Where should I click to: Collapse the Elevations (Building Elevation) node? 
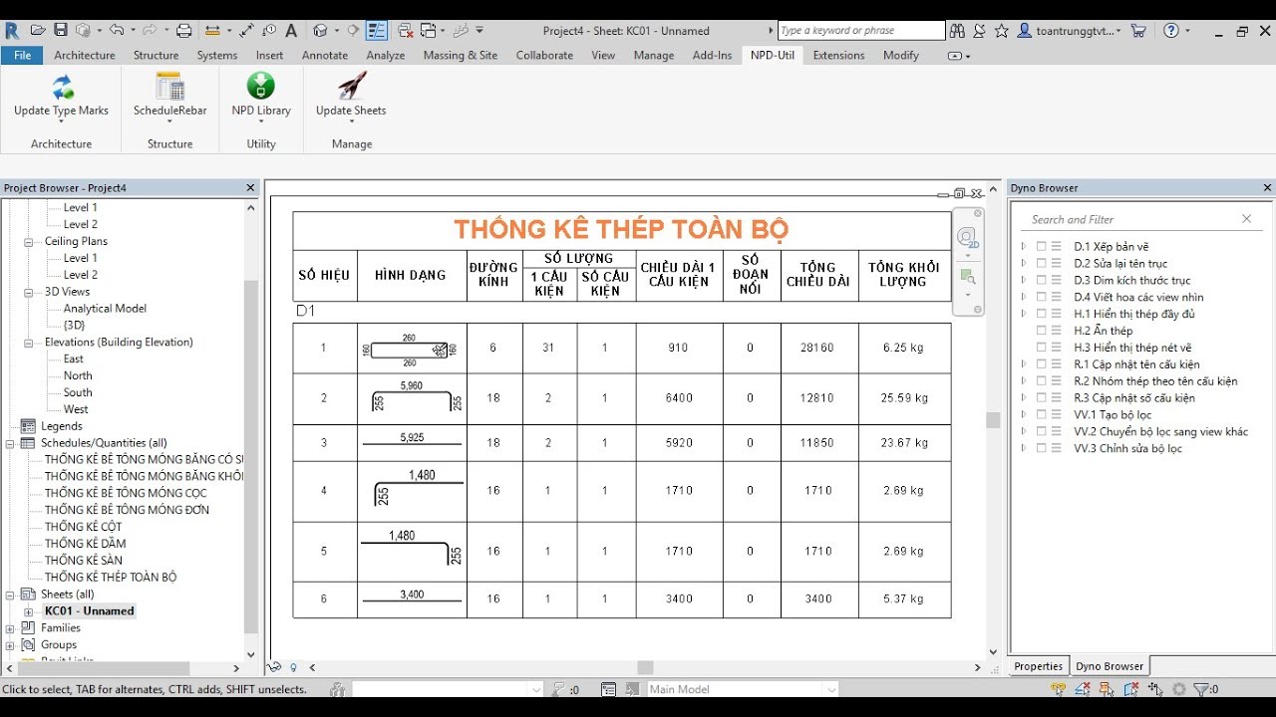(x=28, y=342)
